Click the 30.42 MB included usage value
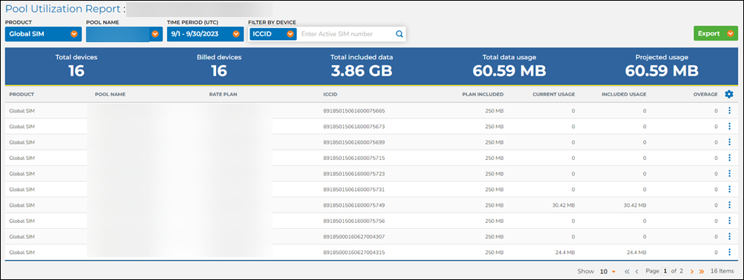The height and width of the screenshot is (280, 744). (x=635, y=204)
